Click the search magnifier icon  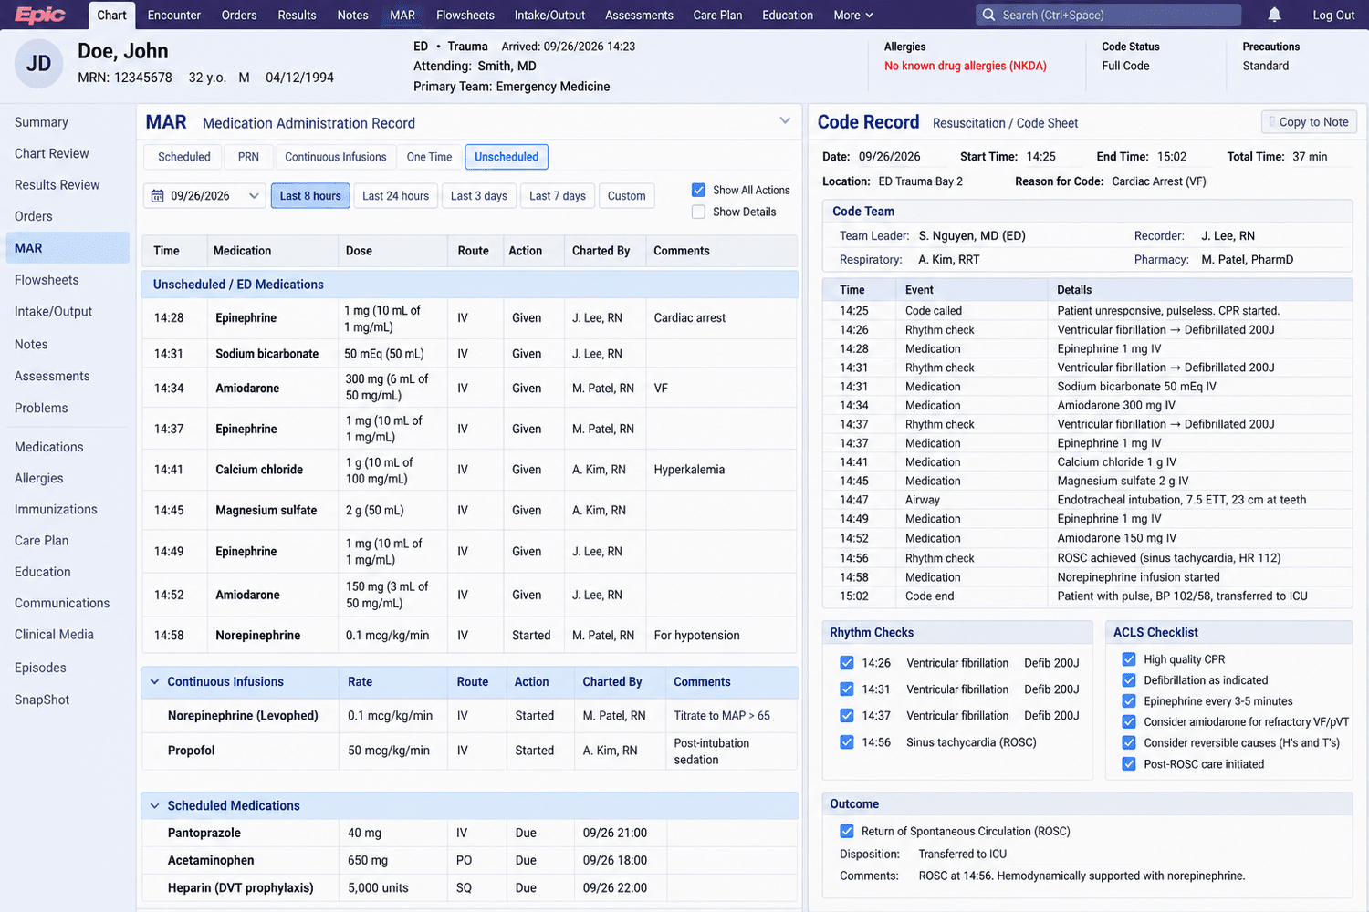click(x=988, y=15)
